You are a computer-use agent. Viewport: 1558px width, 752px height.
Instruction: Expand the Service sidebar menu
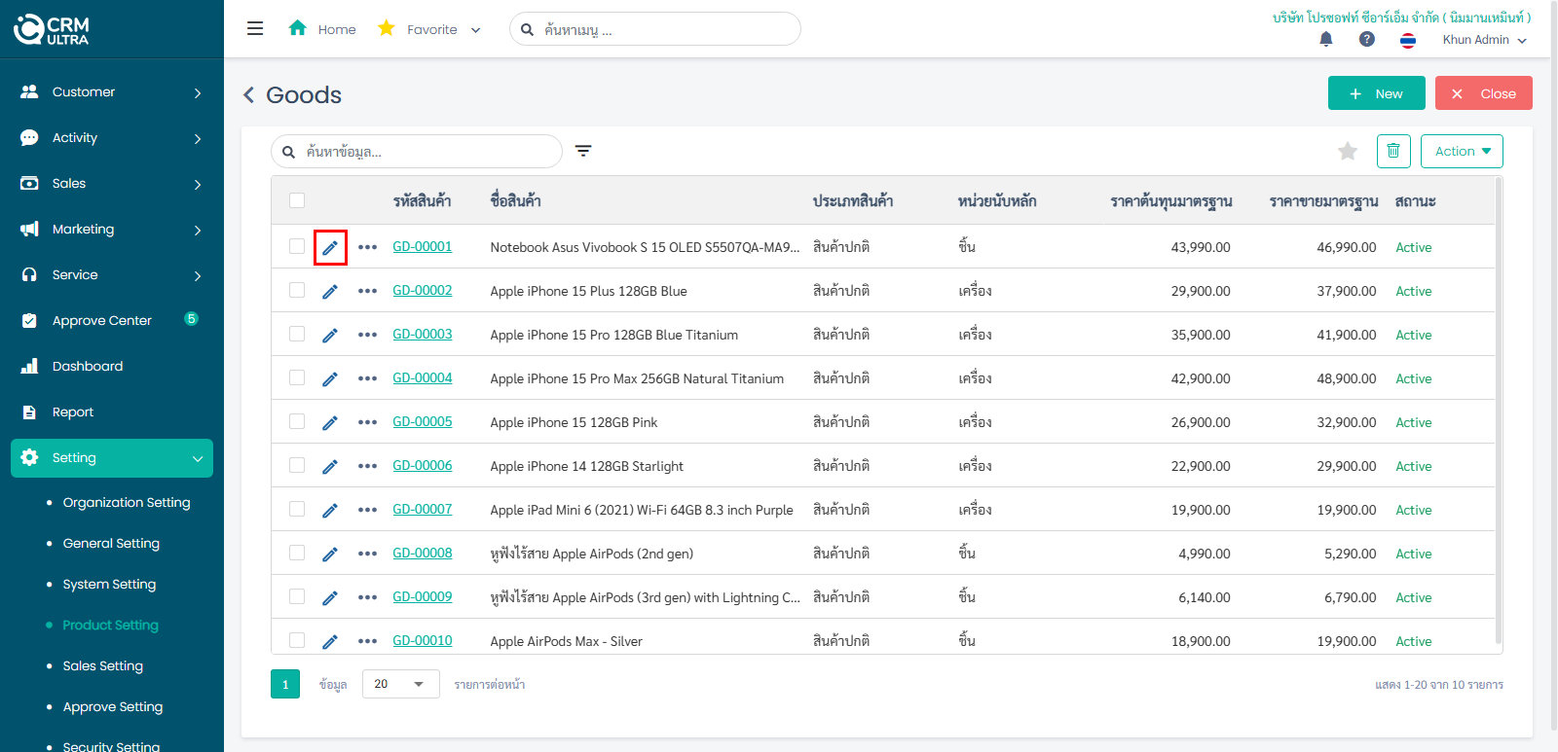click(x=112, y=274)
